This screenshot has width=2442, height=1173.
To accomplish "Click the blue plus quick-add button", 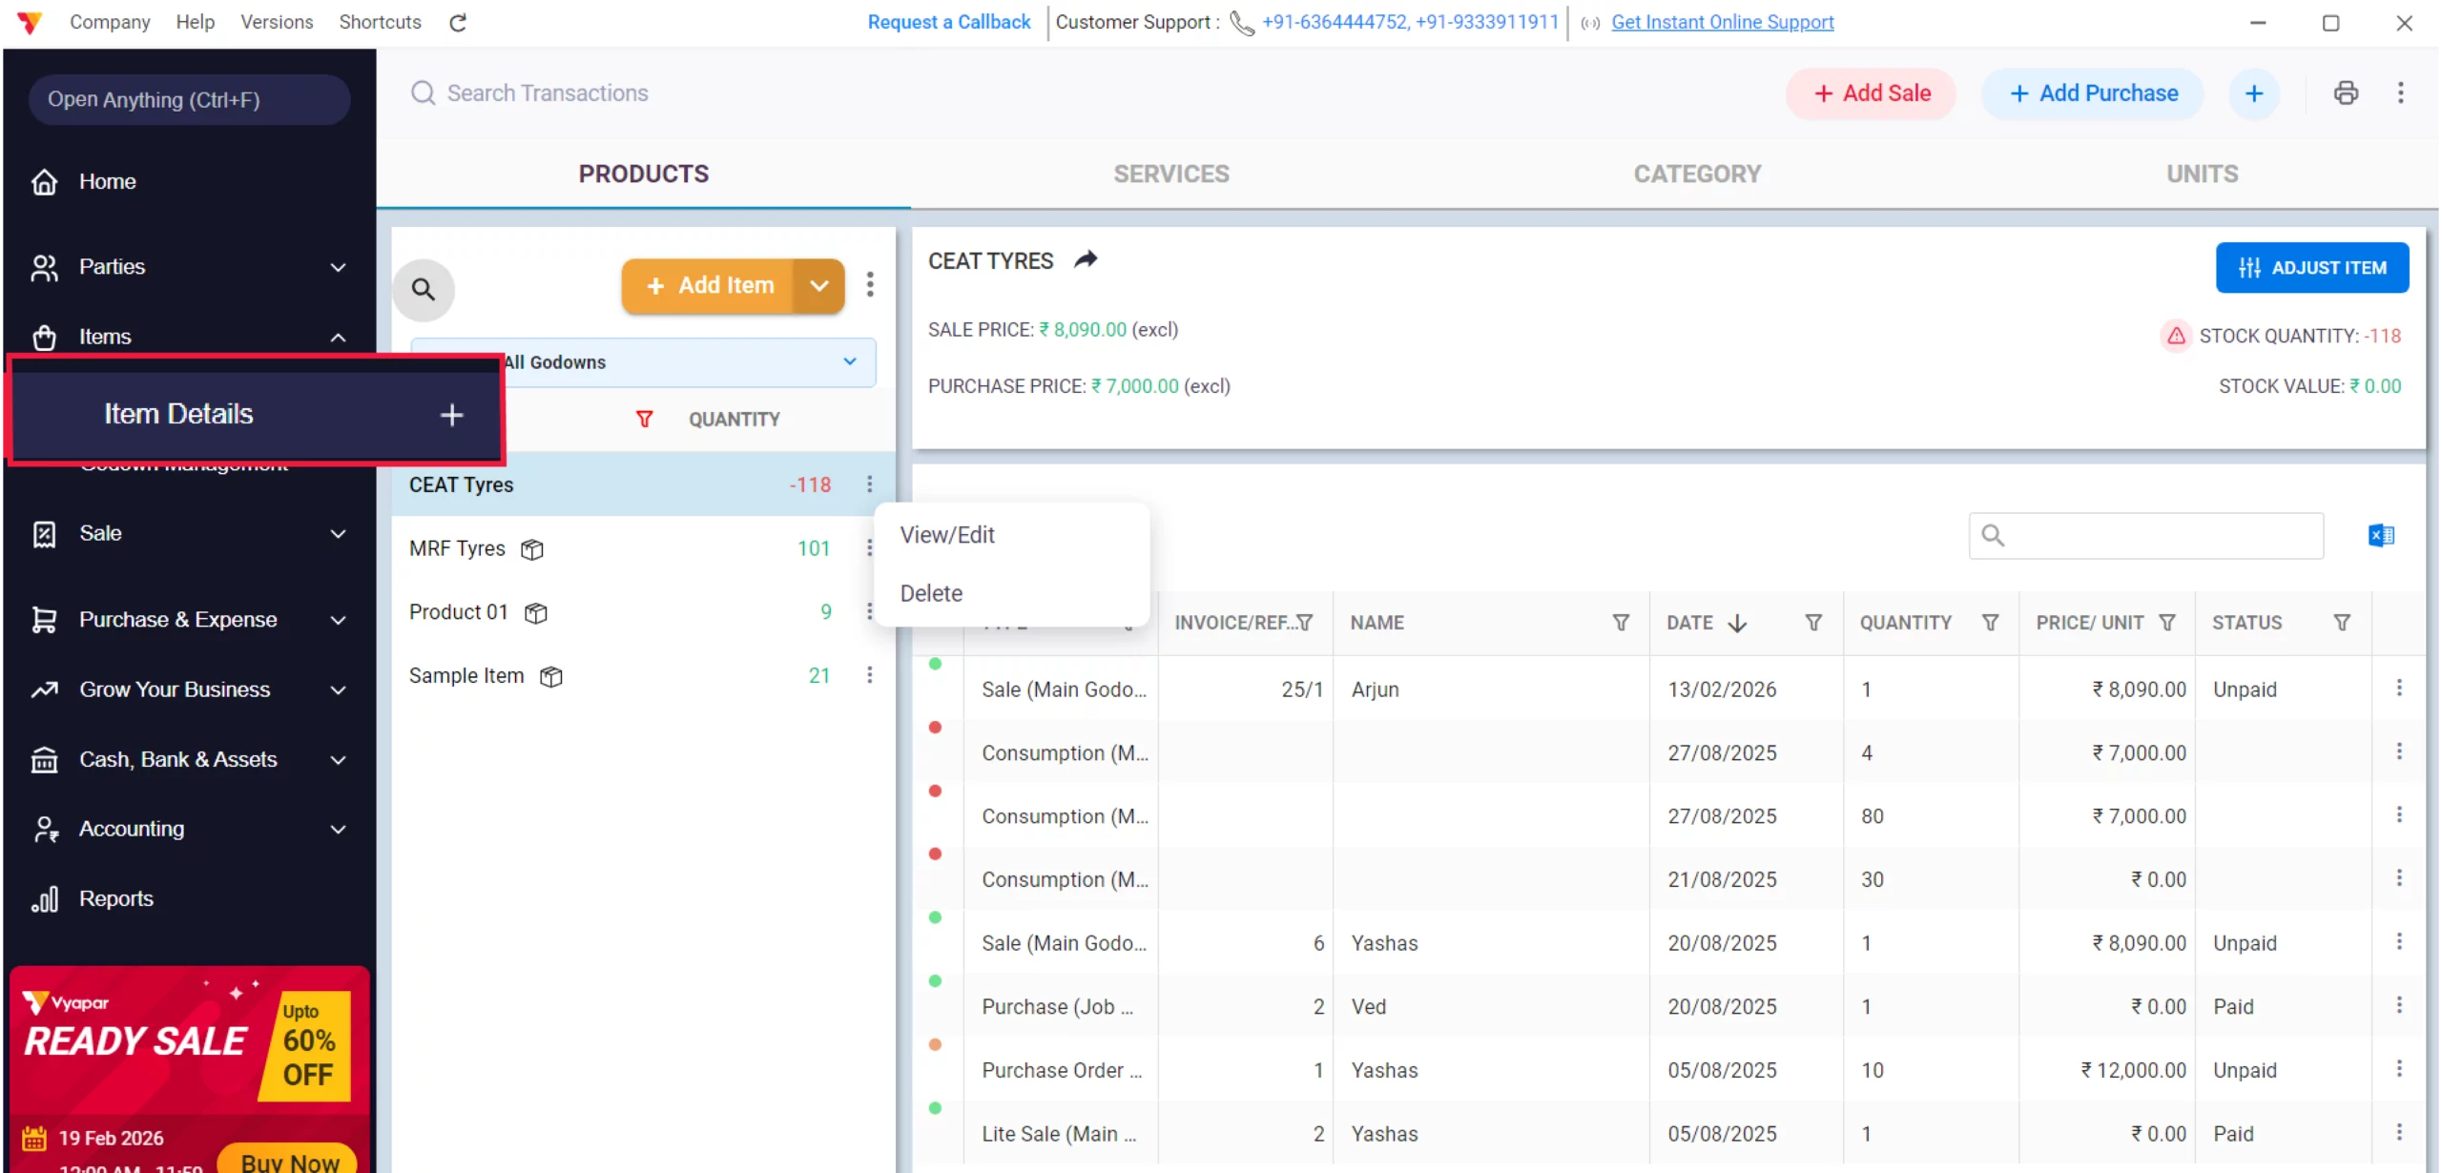I will pyautogui.click(x=2254, y=93).
